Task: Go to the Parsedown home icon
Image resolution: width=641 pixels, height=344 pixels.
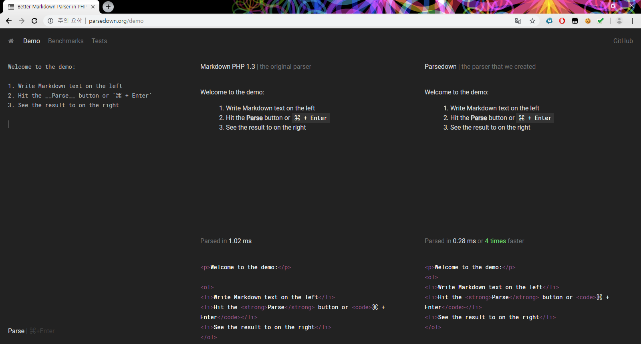Action: (x=11, y=41)
